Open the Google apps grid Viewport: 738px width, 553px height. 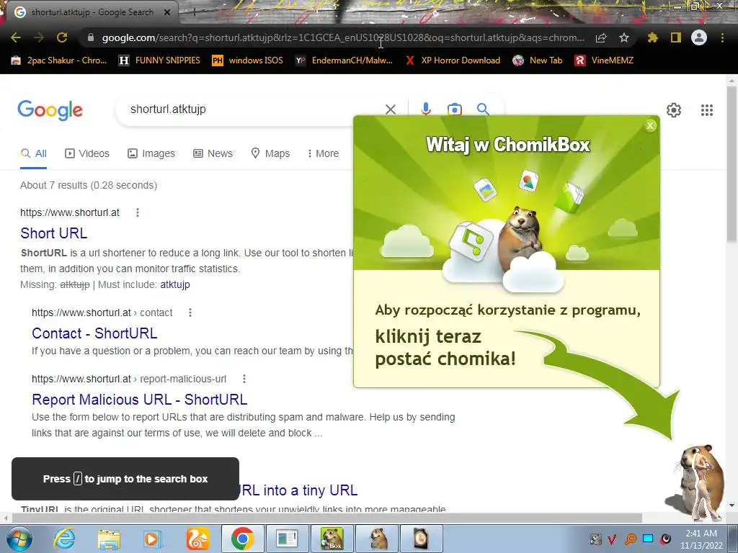point(706,110)
